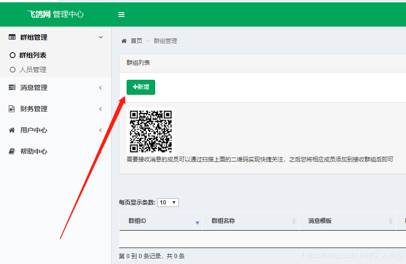Expand the 消息管理 chevron arrow
406x264 pixels.
pos(101,88)
